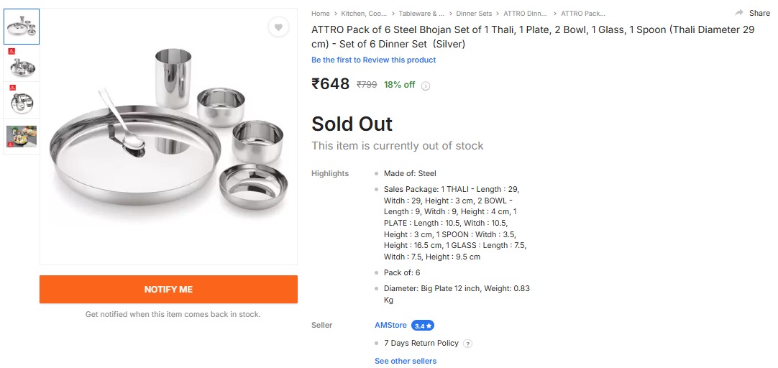The width and height of the screenshot is (778, 368).
Task: Select the first product thumbnail
Action: pyautogui.click(x=22, y=27)
